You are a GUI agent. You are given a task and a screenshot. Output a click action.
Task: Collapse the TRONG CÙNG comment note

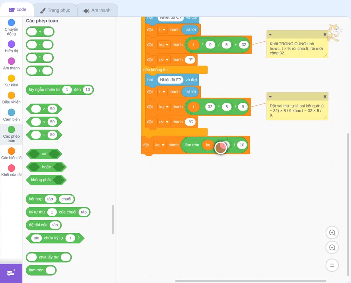point(270,34)
